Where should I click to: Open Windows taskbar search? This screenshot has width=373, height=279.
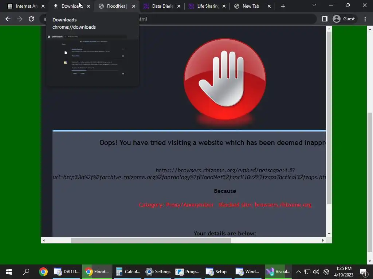coord(26,272)
